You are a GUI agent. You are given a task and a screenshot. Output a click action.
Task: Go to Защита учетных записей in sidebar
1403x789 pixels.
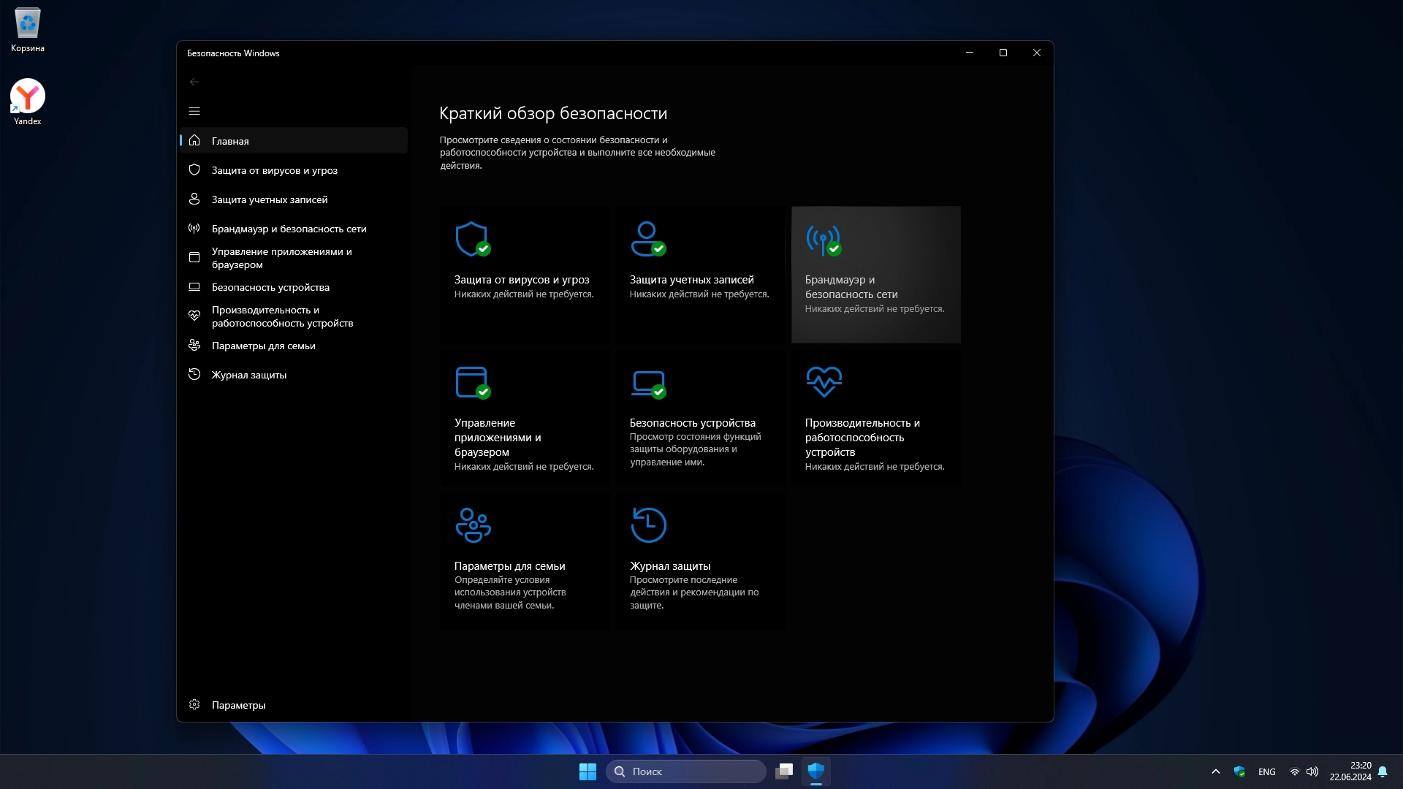click(269, 199)
